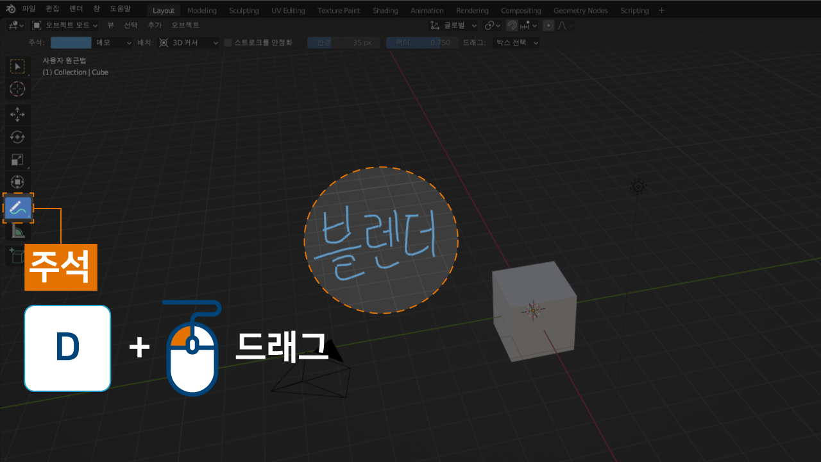Viewport: 821px width, 462px height.
Task: Open the 글로벌 orientation dropdown
Action: (454, 26)
